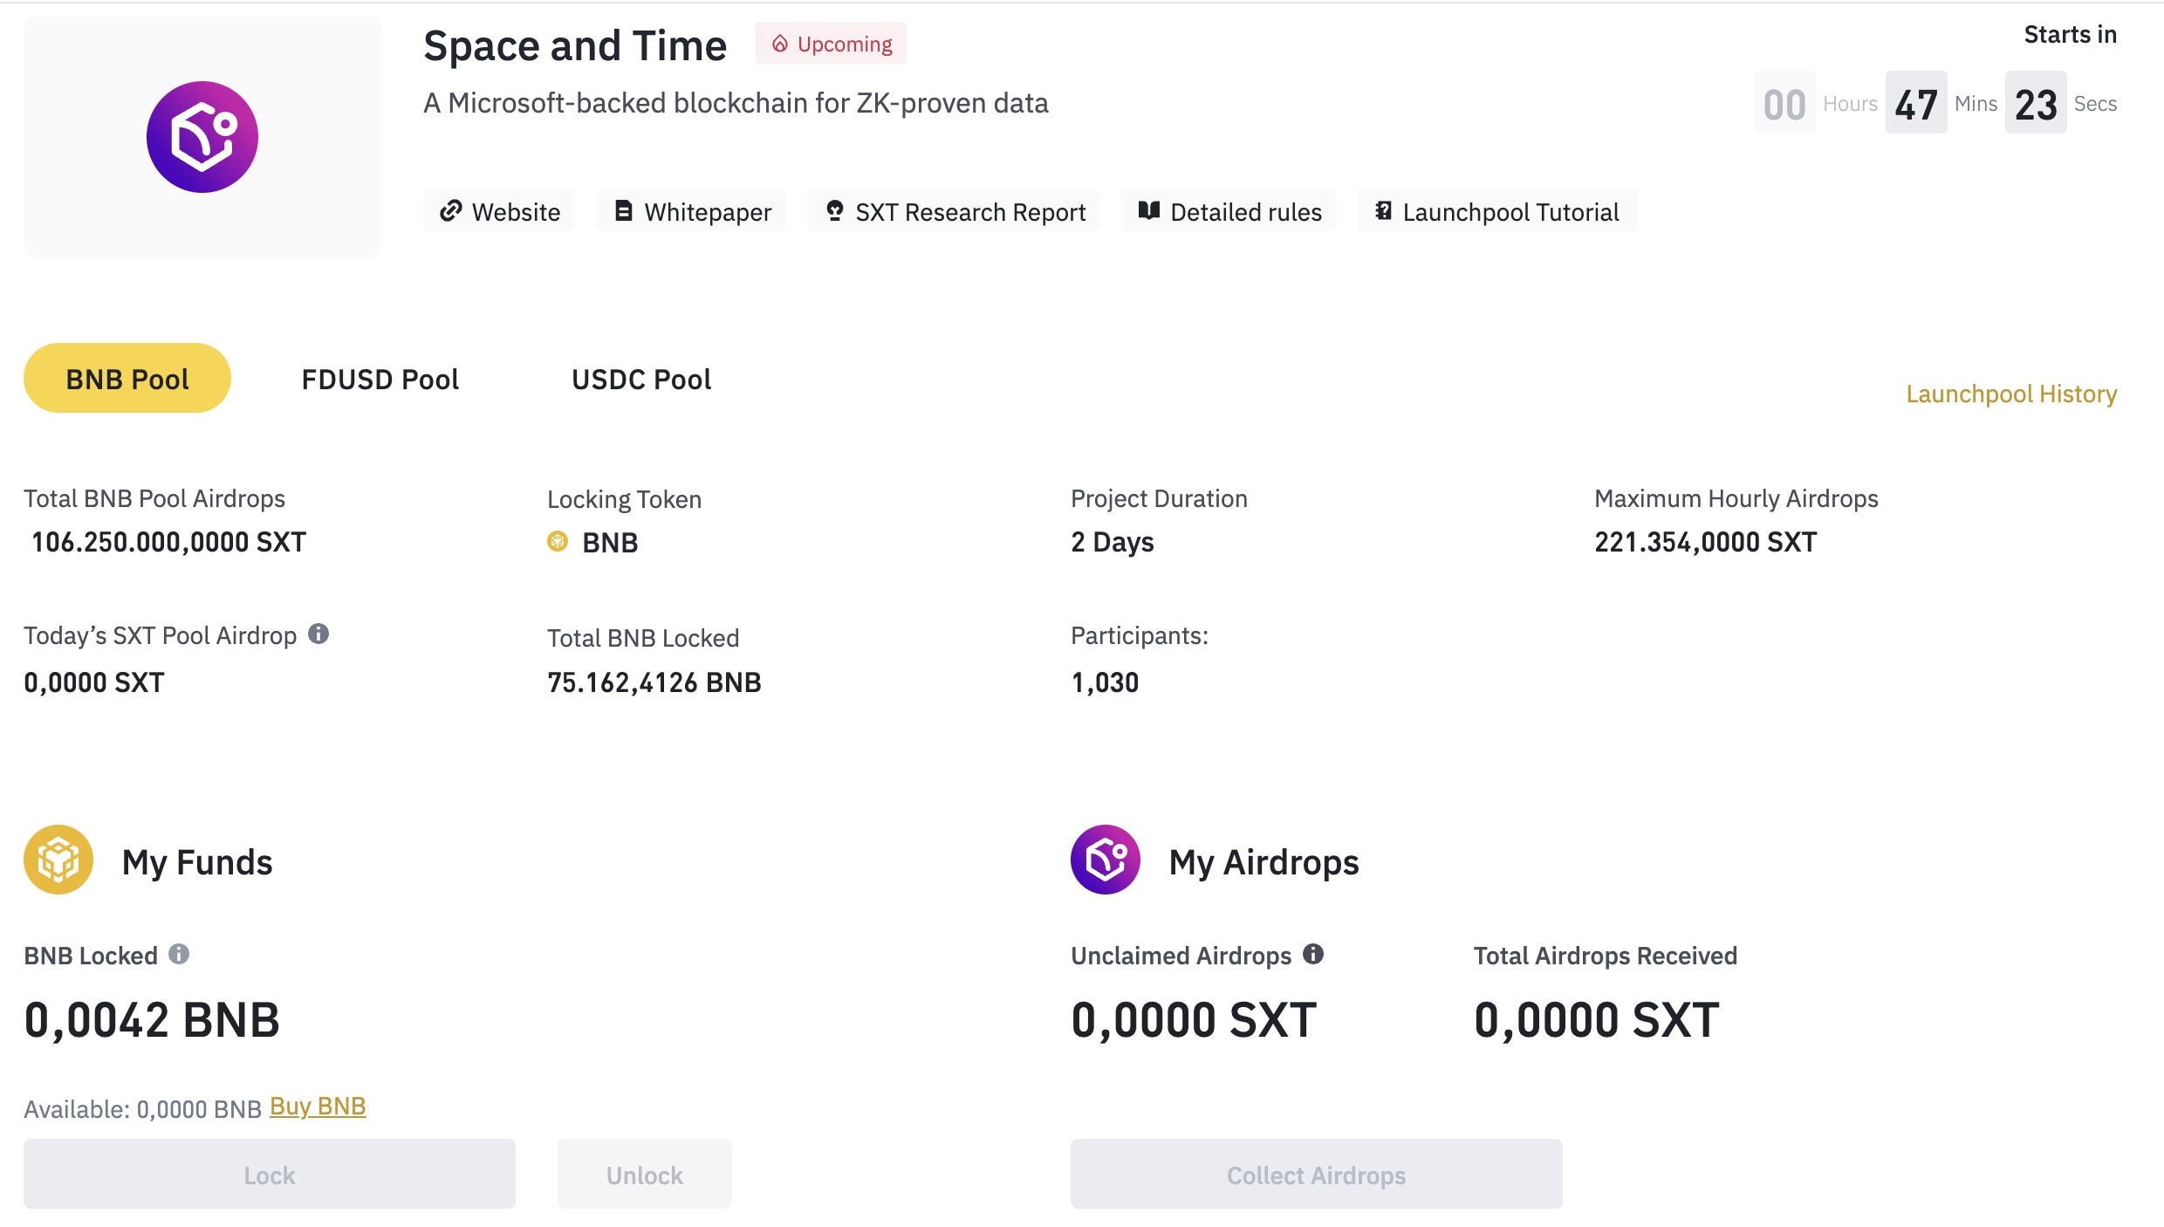The image size is (2164, 1227).
Task: Click the 221.354,0000 SXT value
Action: coord(1706,542)
